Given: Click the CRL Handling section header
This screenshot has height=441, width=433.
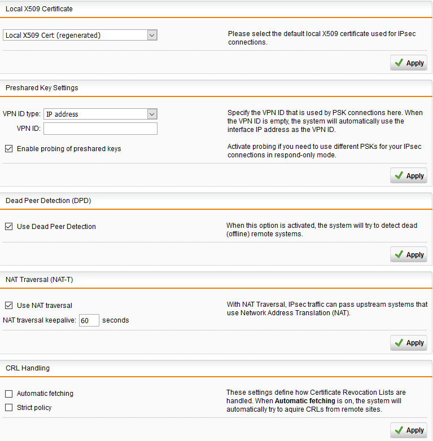Looking at the screenshot, I should (x=28, y=368).
